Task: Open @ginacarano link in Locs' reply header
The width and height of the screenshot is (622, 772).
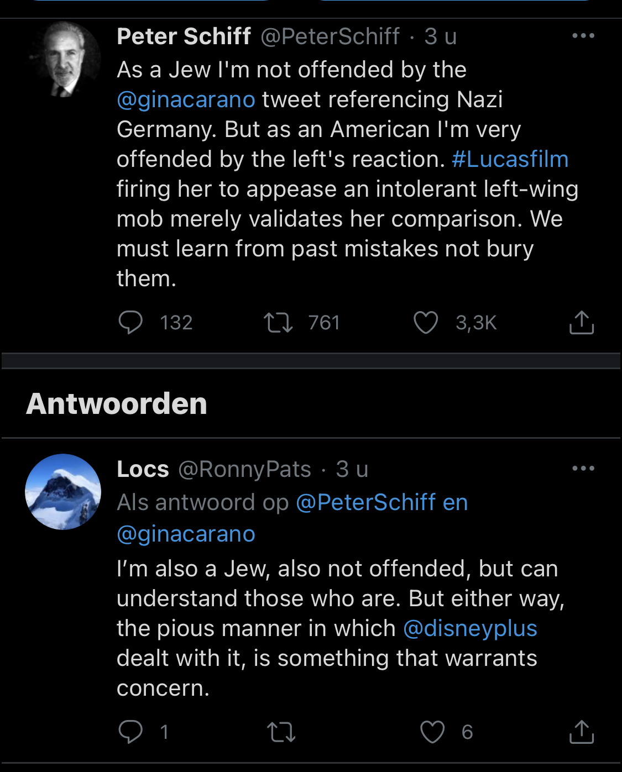Action: [186, 534]
